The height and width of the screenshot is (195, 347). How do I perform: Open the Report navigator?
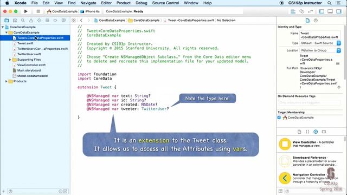[x=63, y=21]
